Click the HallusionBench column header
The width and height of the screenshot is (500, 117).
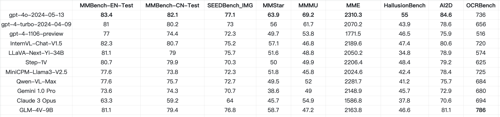click(x=404, y=6)
